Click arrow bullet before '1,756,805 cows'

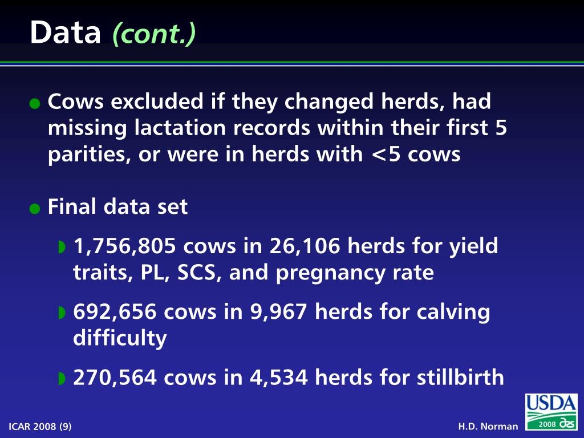(x=62, y=247)
